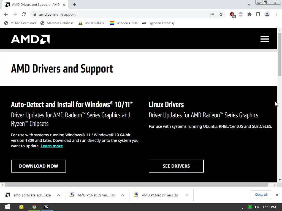
Task: Click the browser forward arrow
Action: coord(15,14)
